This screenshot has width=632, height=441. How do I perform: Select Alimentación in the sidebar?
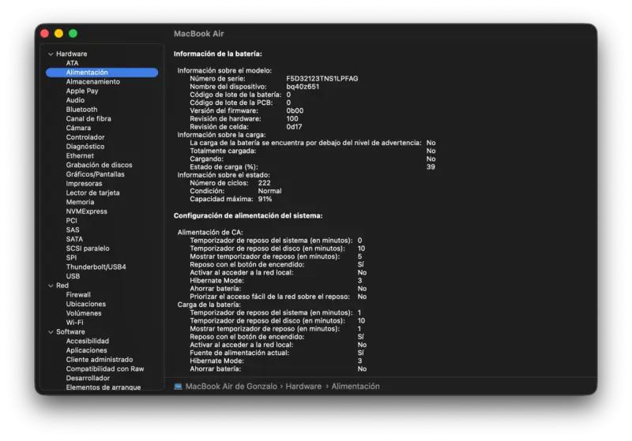pyautogui.click(x=102, y=73)
